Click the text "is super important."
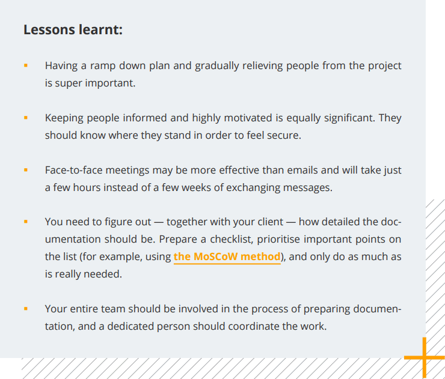 coord(90,83)
